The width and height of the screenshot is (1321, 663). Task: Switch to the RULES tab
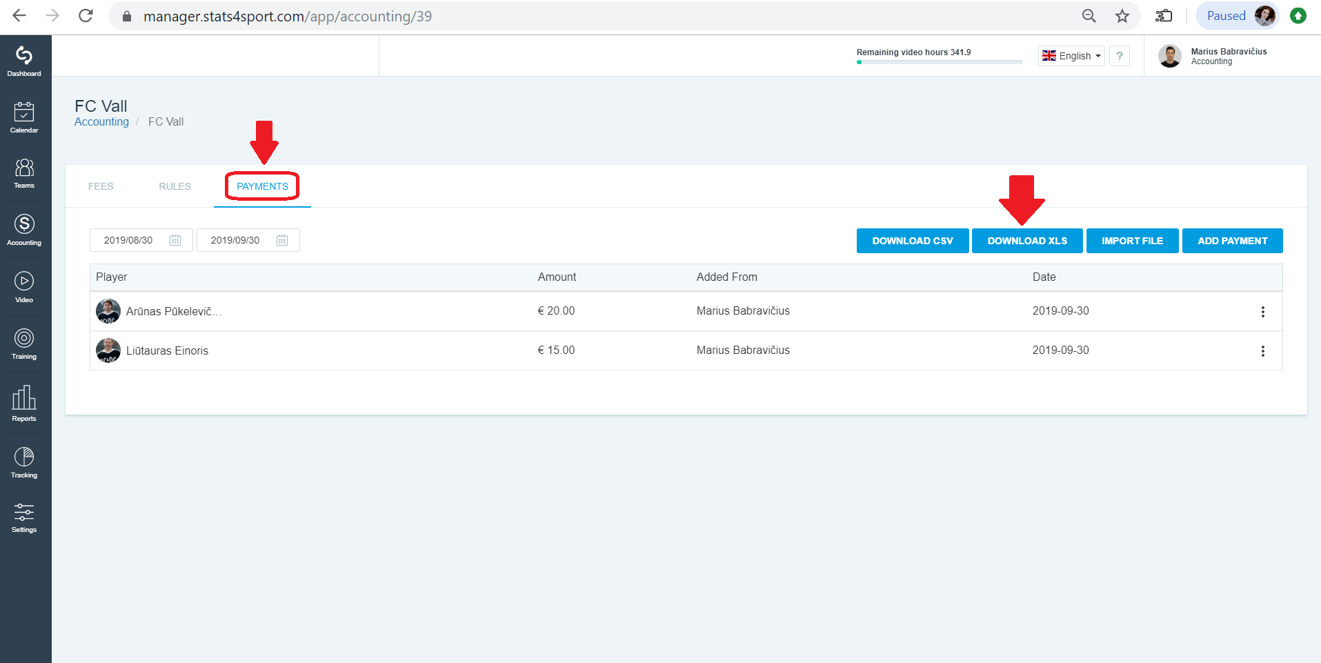click(175, 186)
